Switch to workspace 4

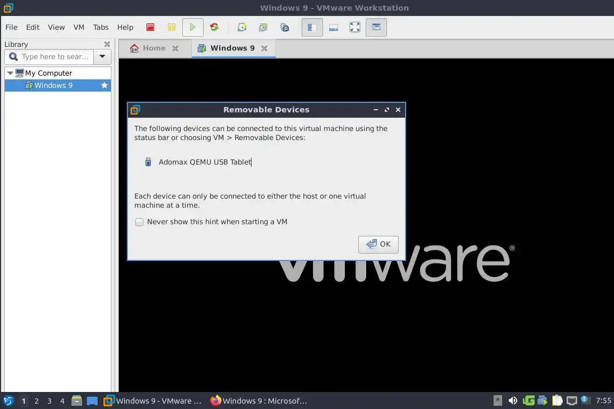point(62,401)
